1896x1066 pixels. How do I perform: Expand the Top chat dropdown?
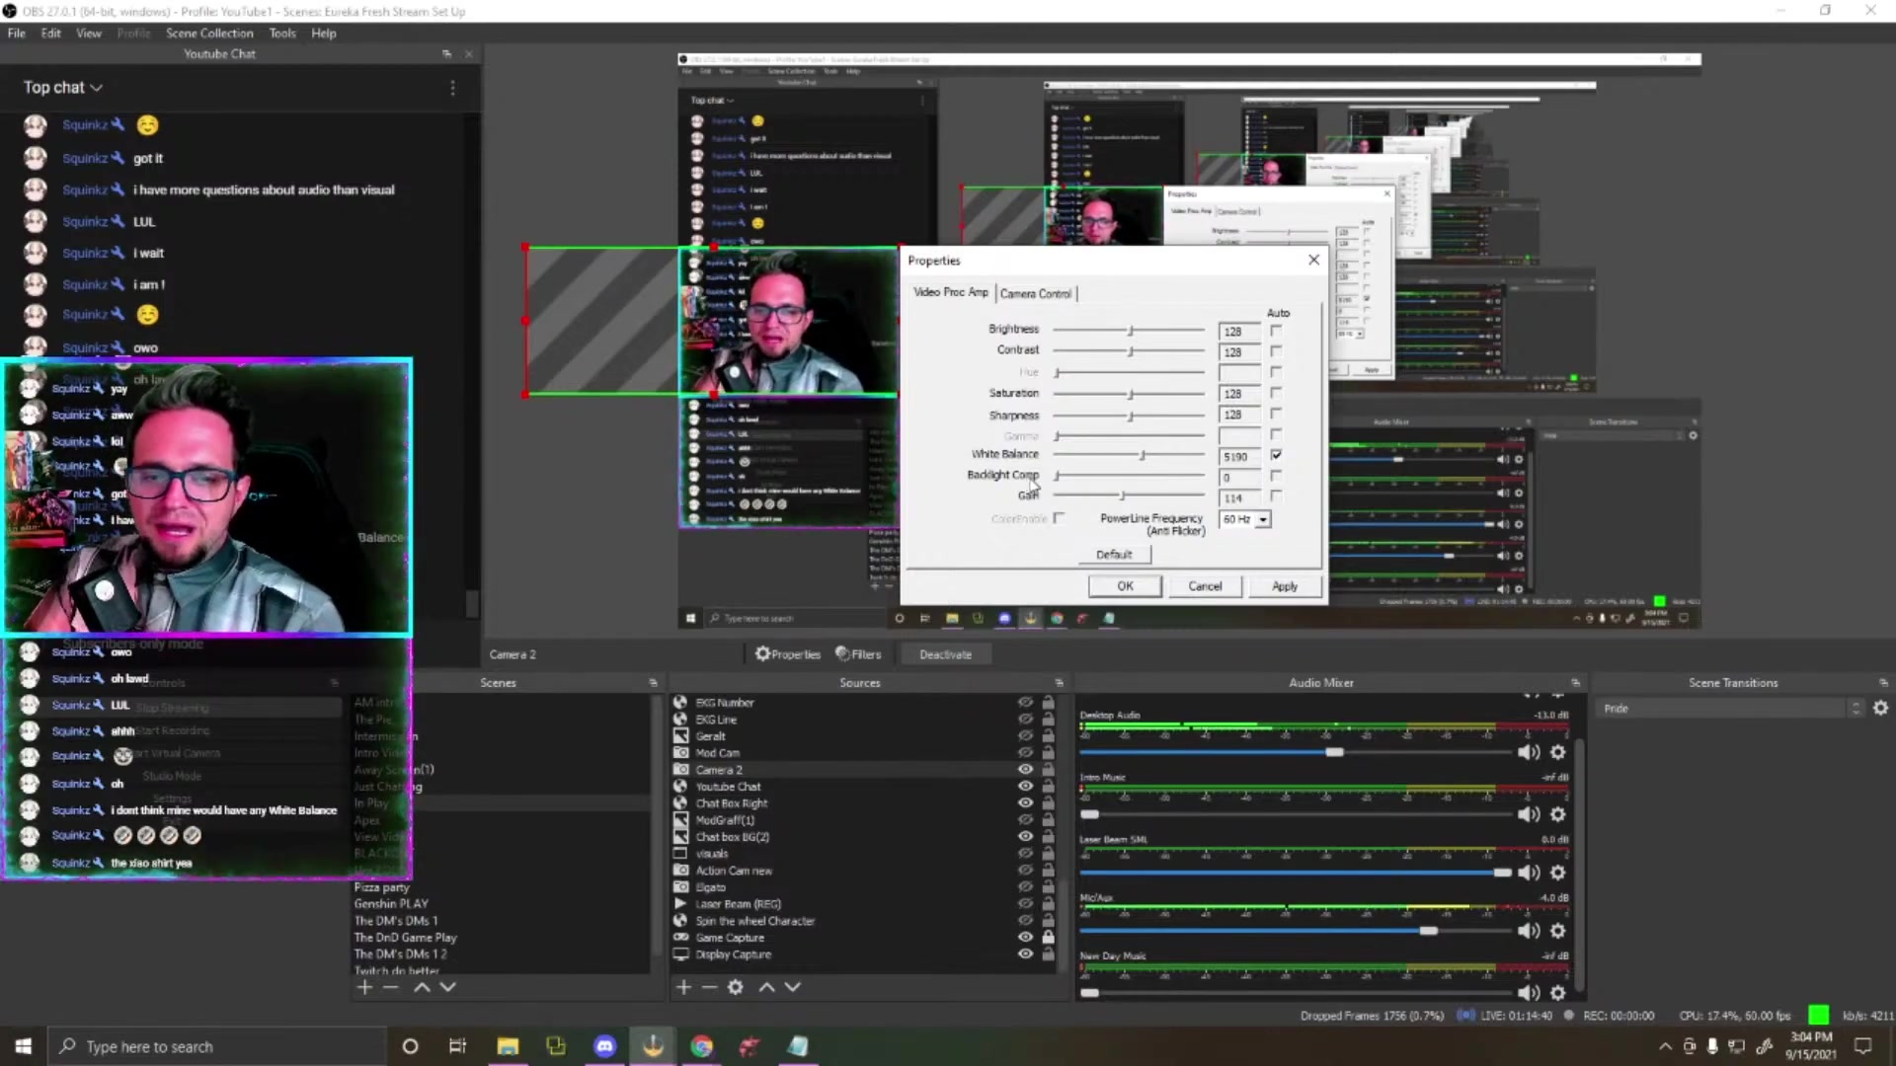pos(63,88)
